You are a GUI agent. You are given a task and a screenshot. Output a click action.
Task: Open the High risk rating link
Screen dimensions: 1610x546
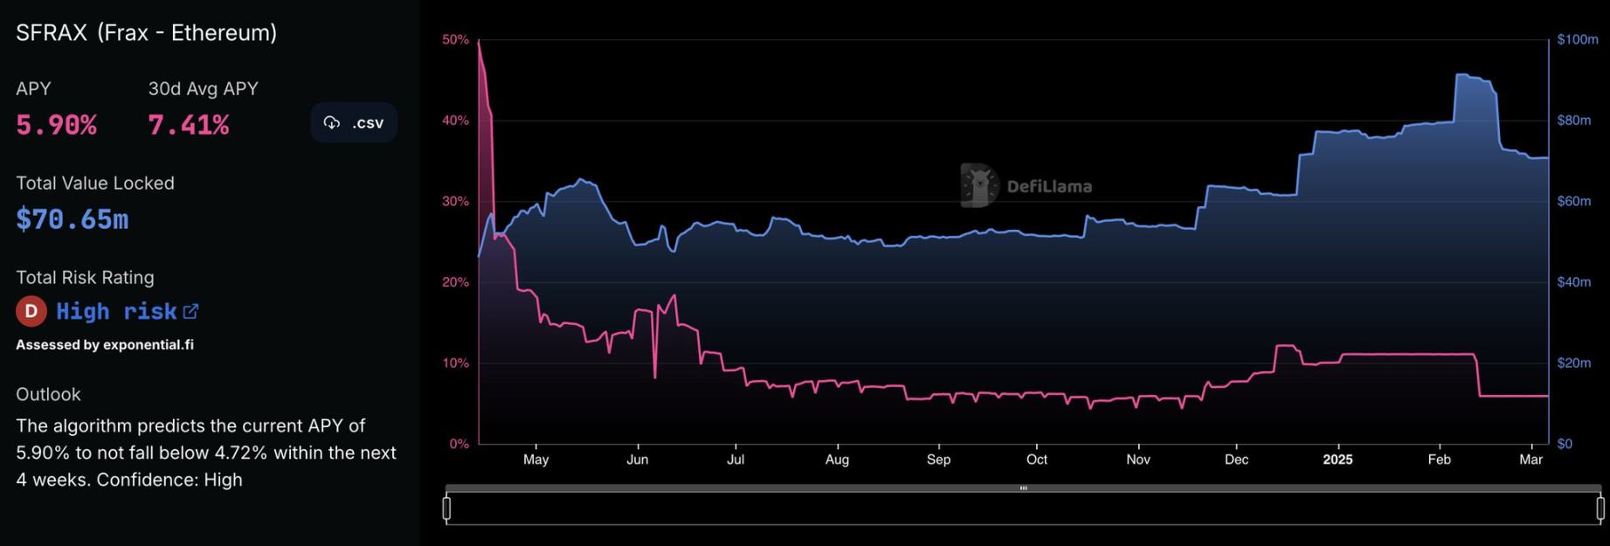click(x=116, y=312)
